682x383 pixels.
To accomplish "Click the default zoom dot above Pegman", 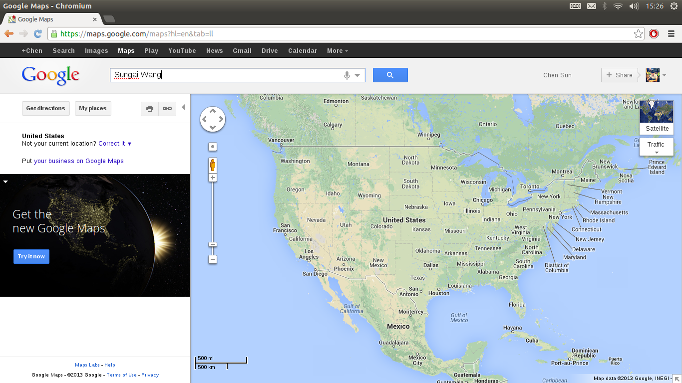I will (213, 146).
